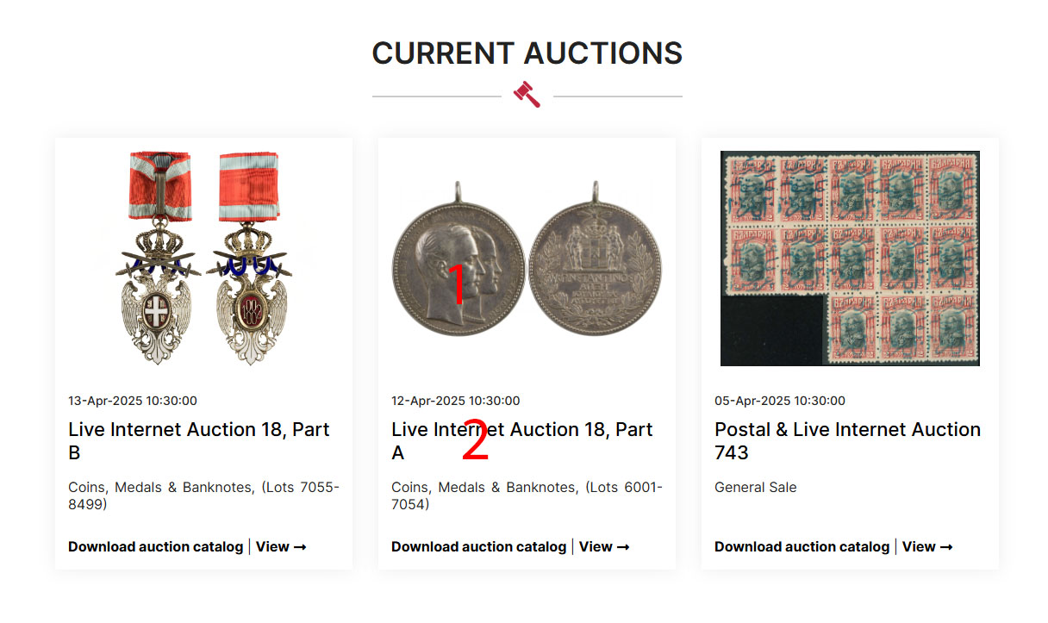The width and height of the screenshot is (1048, 623).
Task: Open the silver medal coin pair image
Action: tap(527, 259)
